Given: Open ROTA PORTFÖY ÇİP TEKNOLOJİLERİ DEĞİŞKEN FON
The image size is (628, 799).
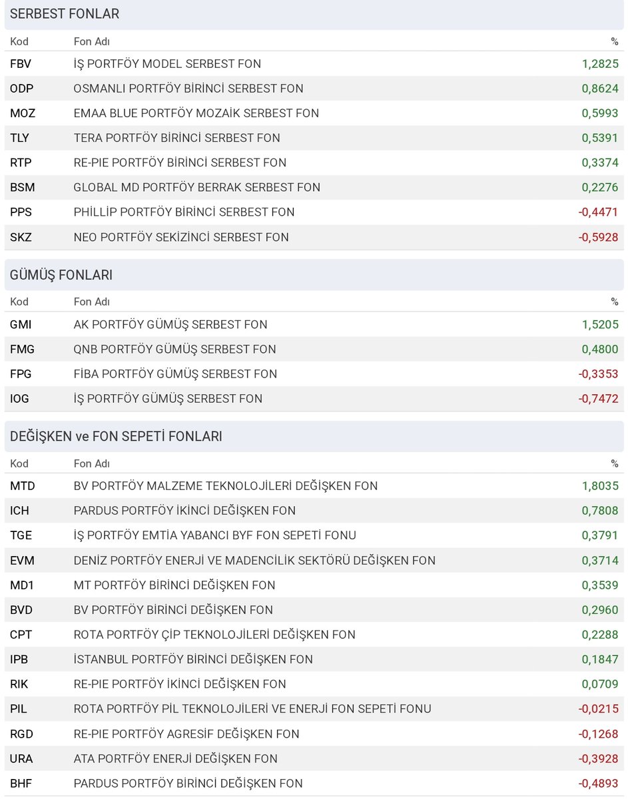Looking at the screenshot, I should coord(214,635).
